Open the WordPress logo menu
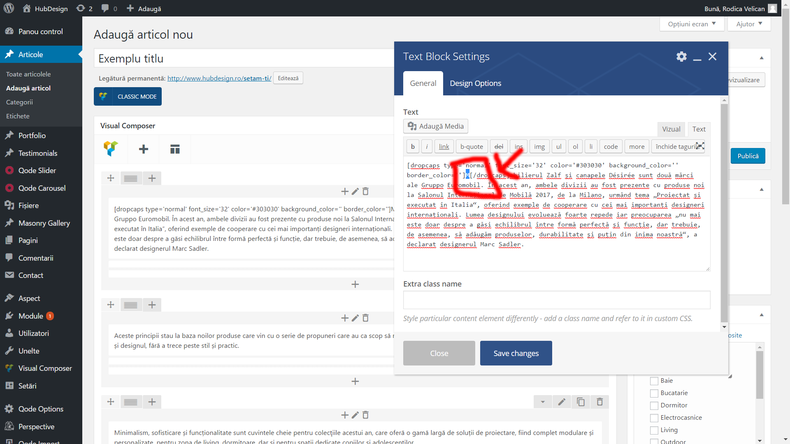This screenshot has height=444, width=790. pos(9,8)
